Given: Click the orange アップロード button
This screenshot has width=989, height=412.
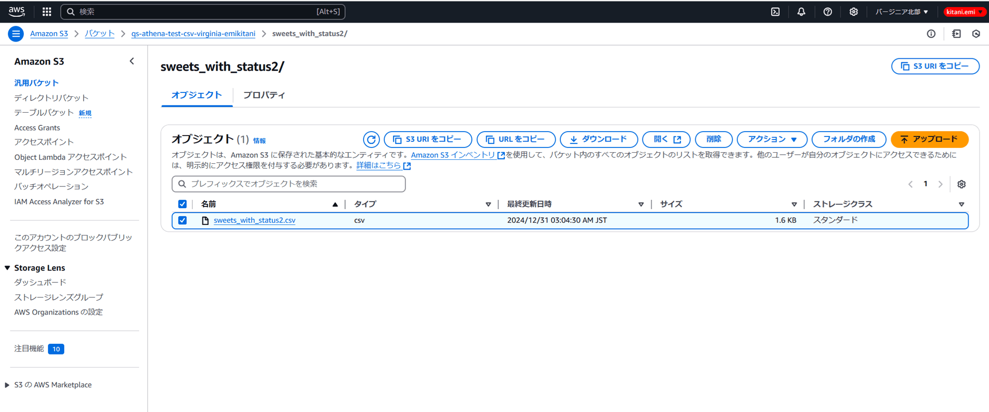Looking at the screenshot, I should click(x=929, y=139).
